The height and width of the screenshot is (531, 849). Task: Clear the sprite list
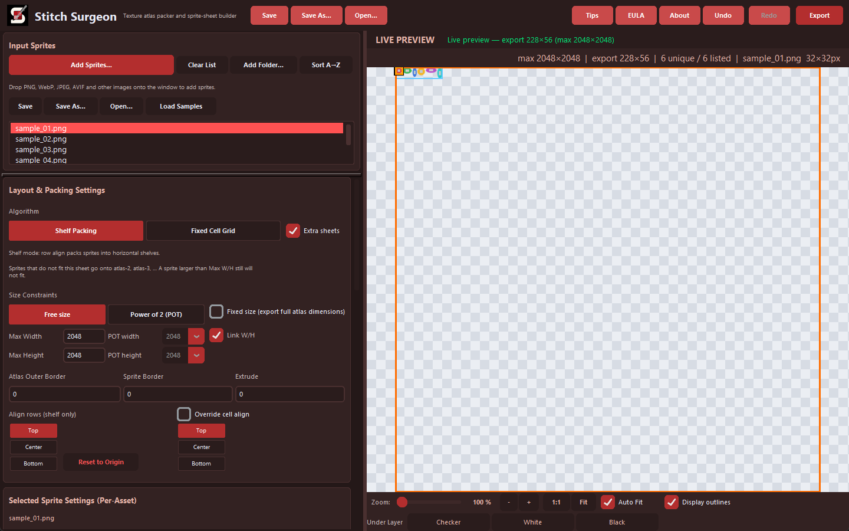[x=202, y=65]
